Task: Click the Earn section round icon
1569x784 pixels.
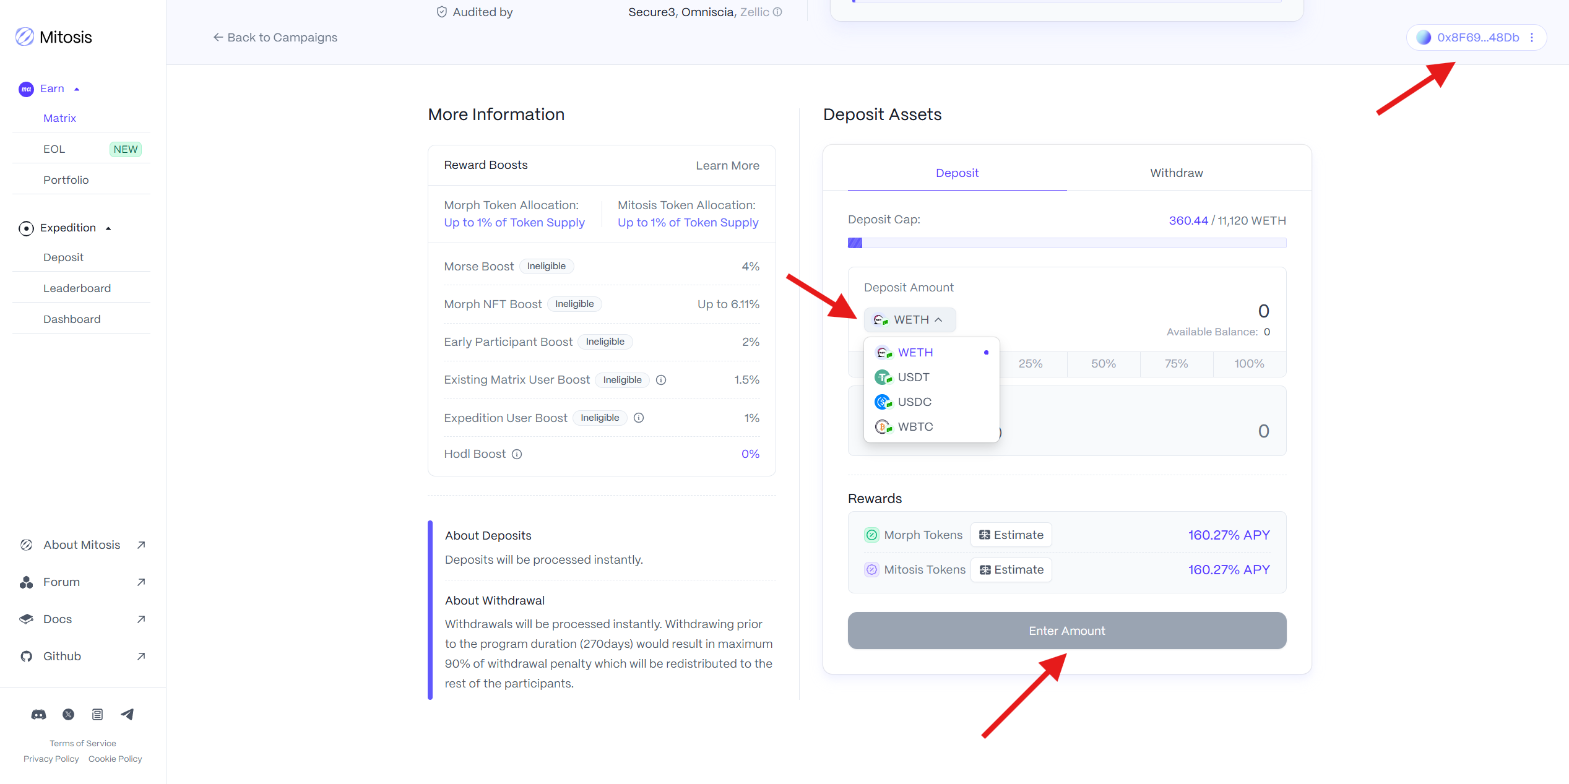Action: pos(26,89)
